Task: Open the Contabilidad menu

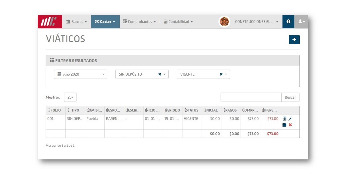Action: [x=178, y=22]
